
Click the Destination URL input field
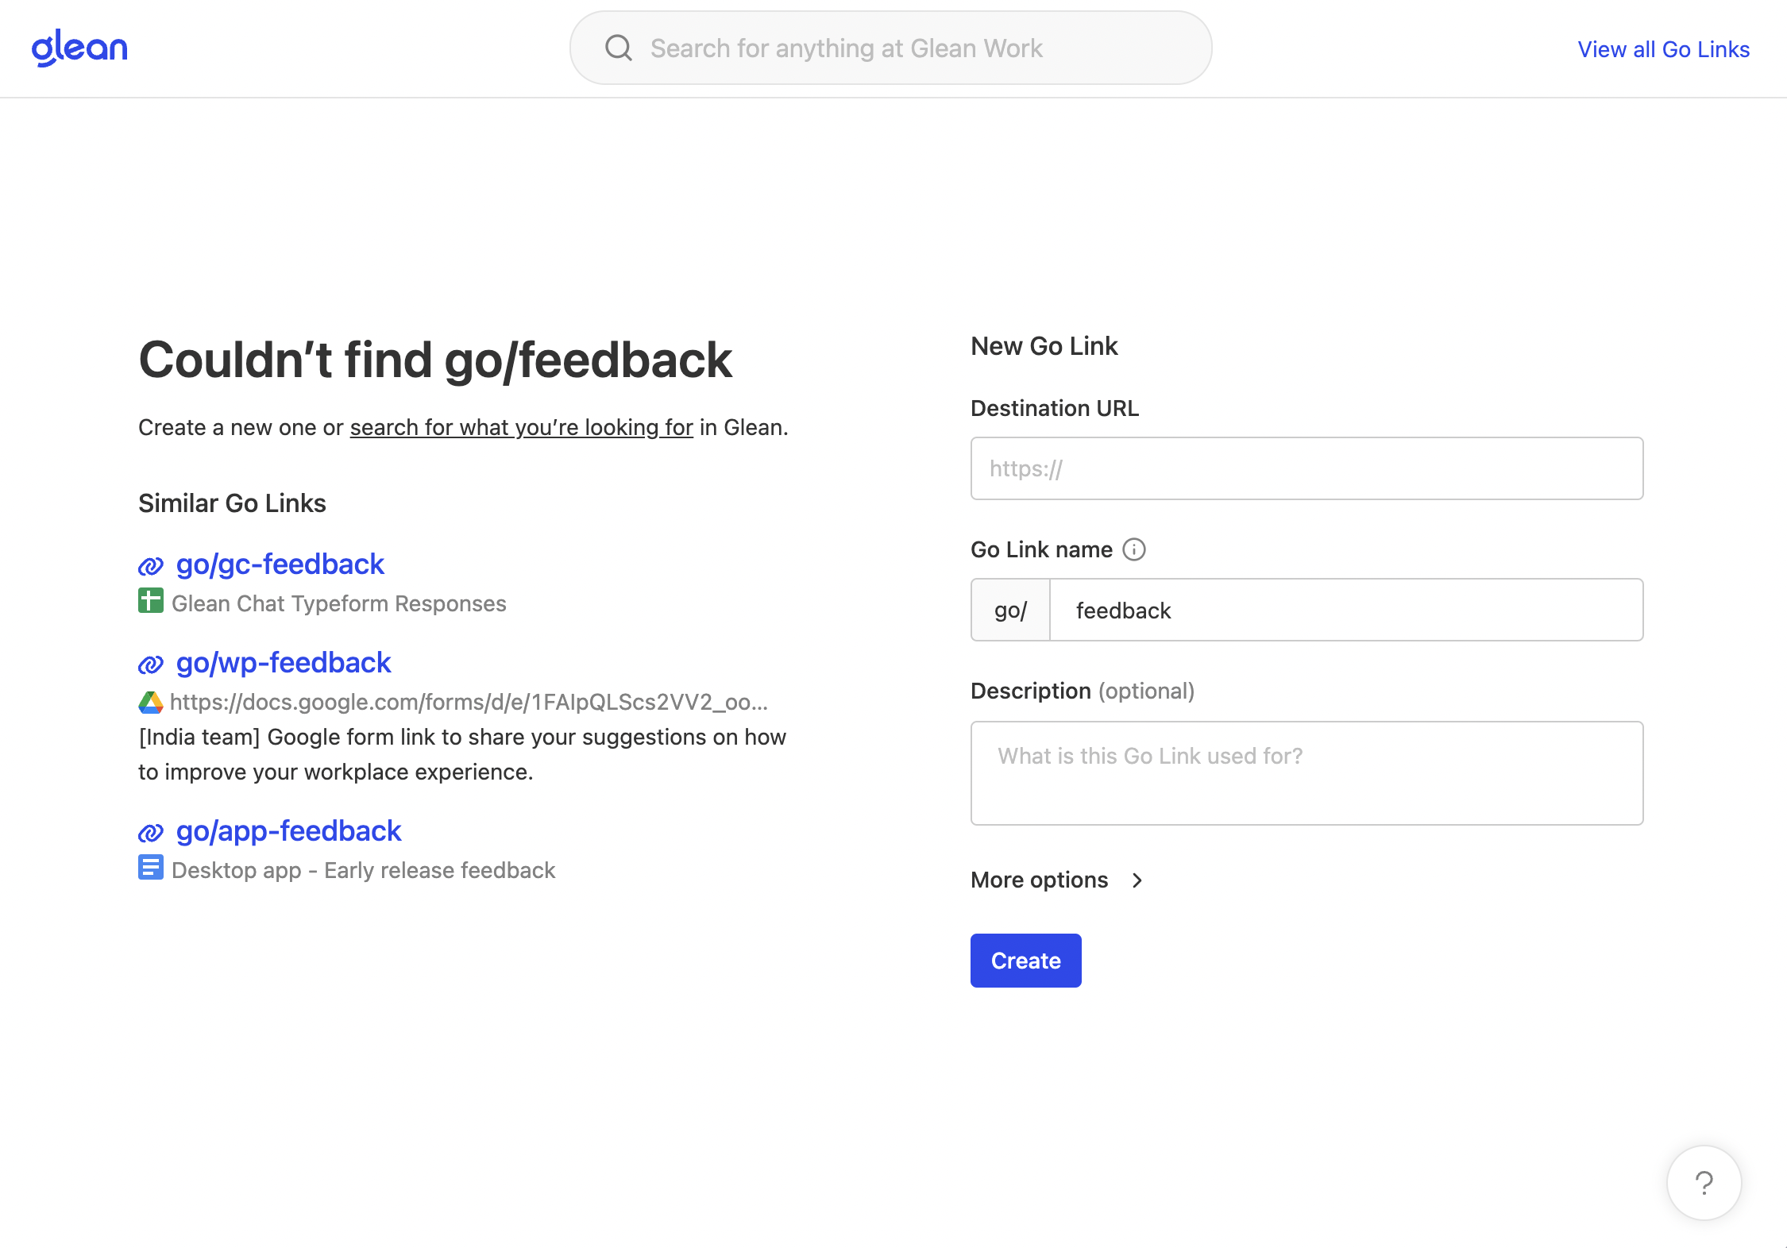pos(1306,468)
